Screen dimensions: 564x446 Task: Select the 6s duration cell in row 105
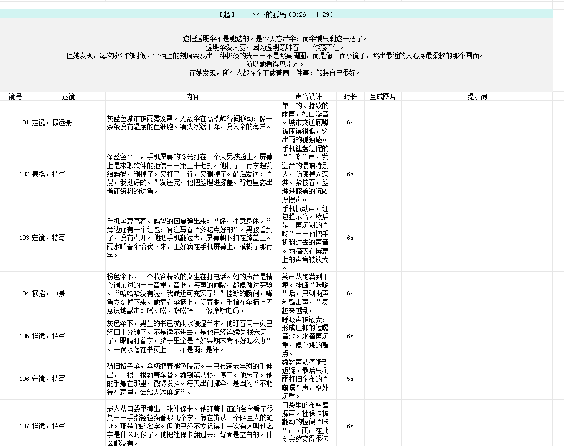[350, 336]
